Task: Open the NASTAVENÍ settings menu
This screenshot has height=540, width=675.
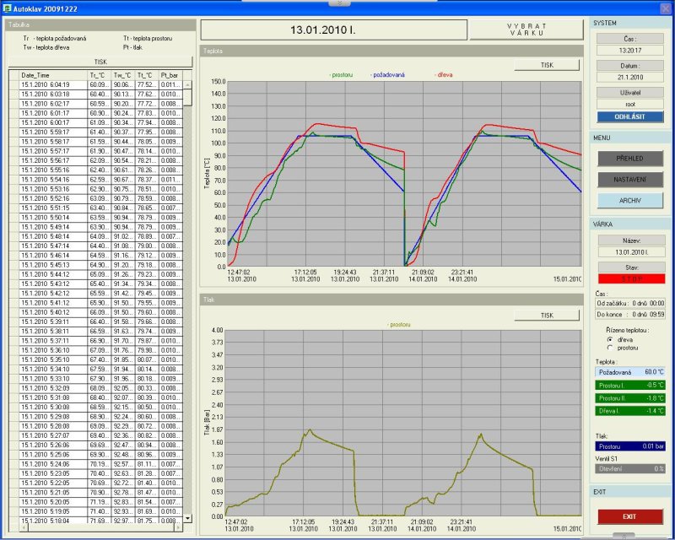Action: coord(630,179)
